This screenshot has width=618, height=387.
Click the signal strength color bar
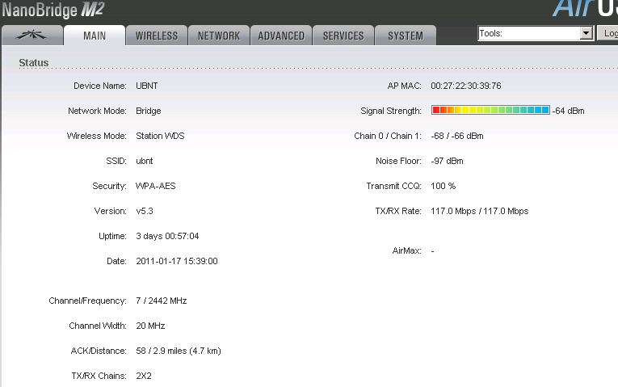[490, 110]
